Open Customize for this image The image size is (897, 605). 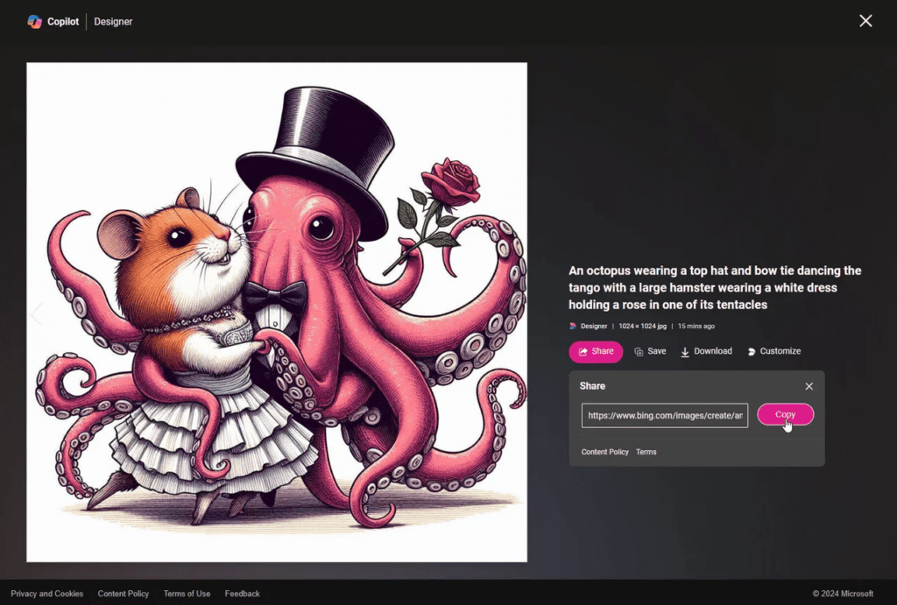tap(773, 351)
